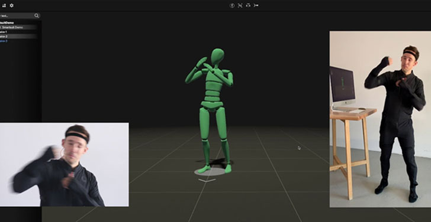Click the close-up face video overlay
The width and height of the screenshot is (431, 222).
64,165
